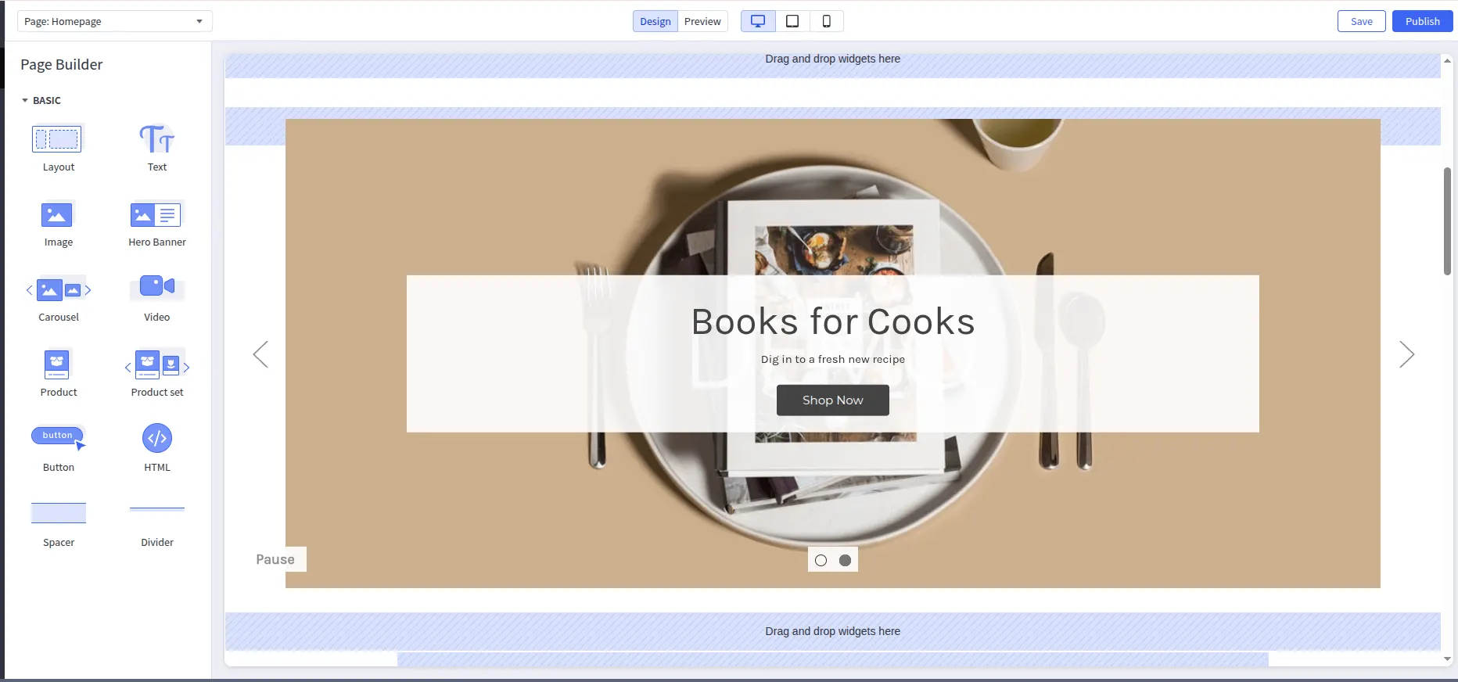Click the page vertical scrollbar thumb
The width and height of the screenshot is (1458, 682).
(1447, 221)
